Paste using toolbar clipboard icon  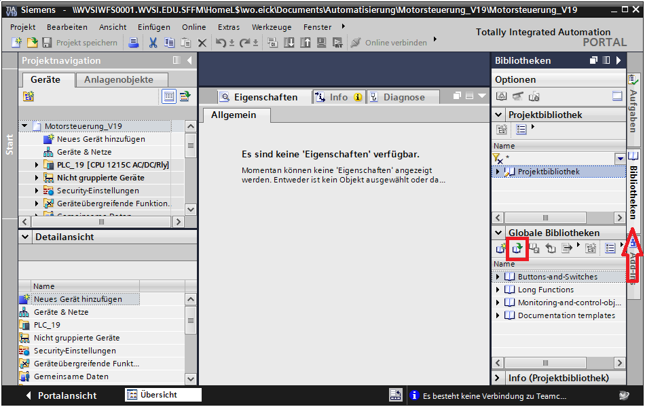(x=185, y=42)
